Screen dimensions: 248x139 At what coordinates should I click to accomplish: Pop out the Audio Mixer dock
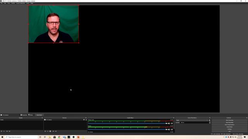174,118
